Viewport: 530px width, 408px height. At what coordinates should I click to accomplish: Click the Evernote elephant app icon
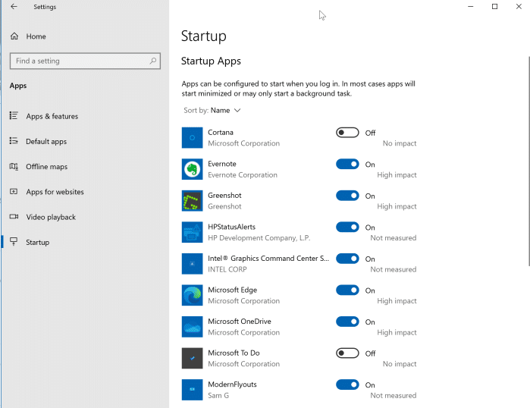click(x=192, y=169)
